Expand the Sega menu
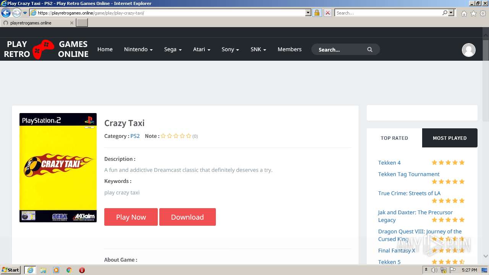This screenshot has height=275, width=489. coord(173,49)
